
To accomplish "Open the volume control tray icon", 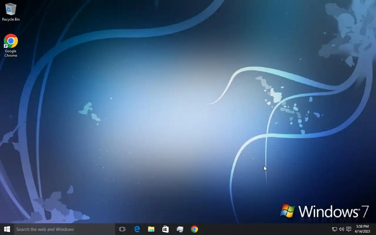I will click(341, 229).
